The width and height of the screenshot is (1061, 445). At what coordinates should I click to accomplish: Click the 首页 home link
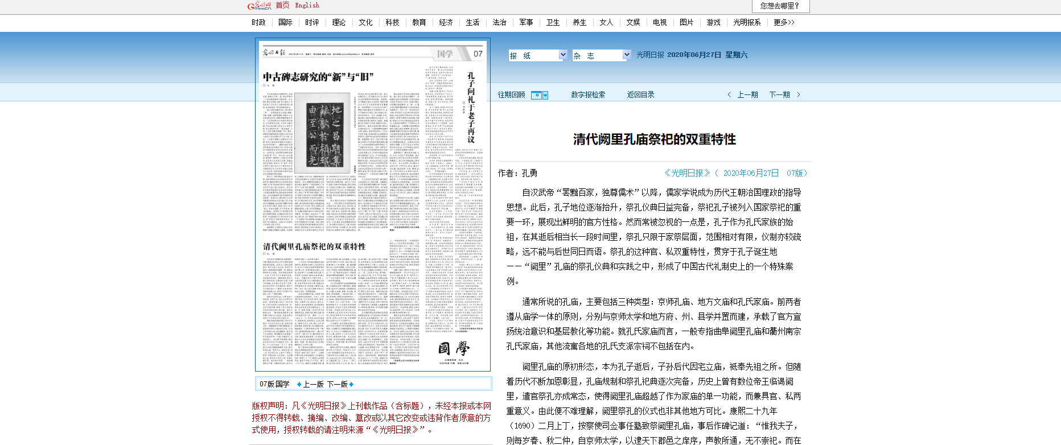[282, 6]
